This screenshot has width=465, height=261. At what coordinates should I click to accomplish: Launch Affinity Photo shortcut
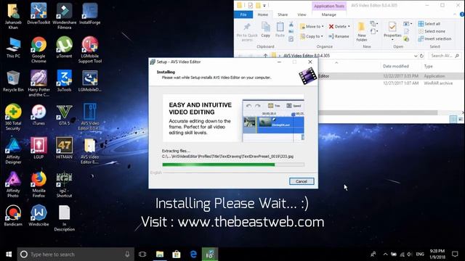(13, 185)
